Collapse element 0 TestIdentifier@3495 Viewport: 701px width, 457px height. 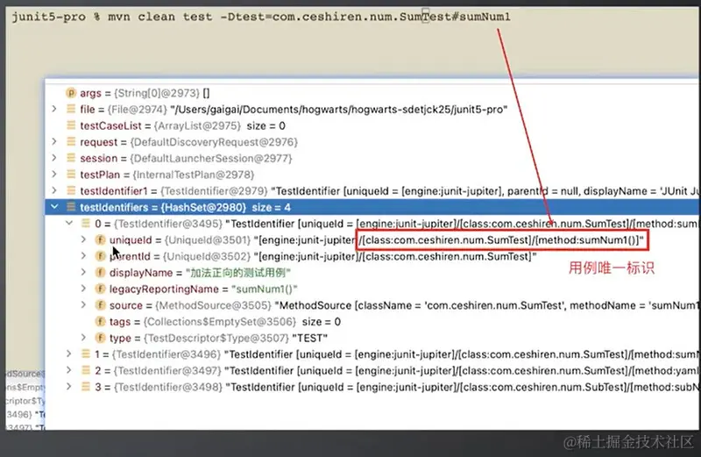click(x=69, y=223)
